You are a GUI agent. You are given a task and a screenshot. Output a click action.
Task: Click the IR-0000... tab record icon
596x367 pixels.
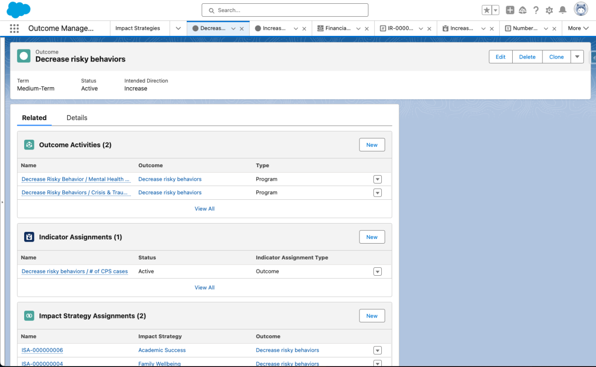pyautogui.click(x=383, y=28)
